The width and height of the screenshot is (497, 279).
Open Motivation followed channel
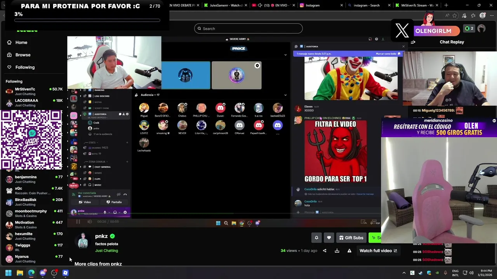point(34,225)
